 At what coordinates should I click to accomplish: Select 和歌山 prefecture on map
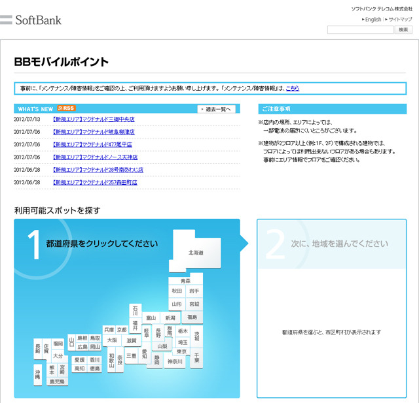(x=112, y=359)
